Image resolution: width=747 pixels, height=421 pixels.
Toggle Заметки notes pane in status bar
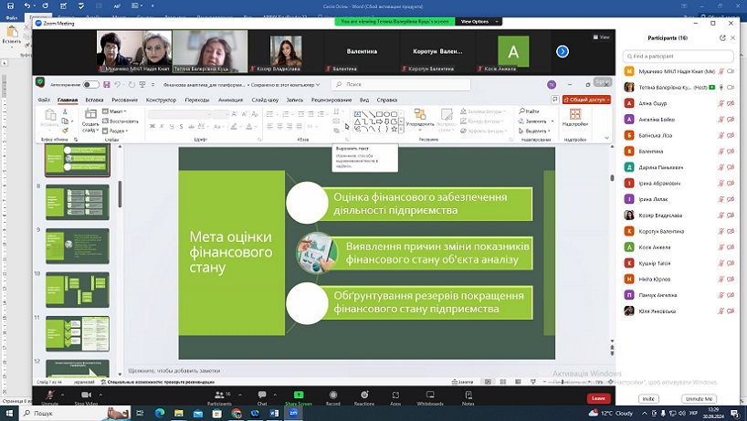coord(463,382)
